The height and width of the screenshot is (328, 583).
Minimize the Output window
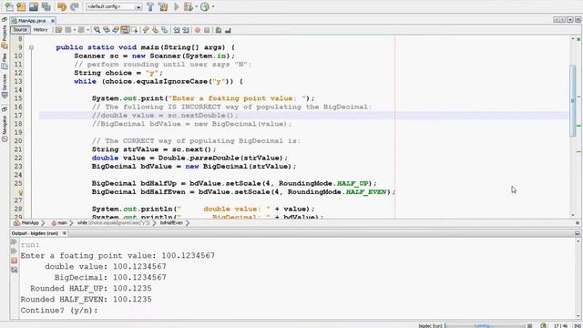[577, 233]
